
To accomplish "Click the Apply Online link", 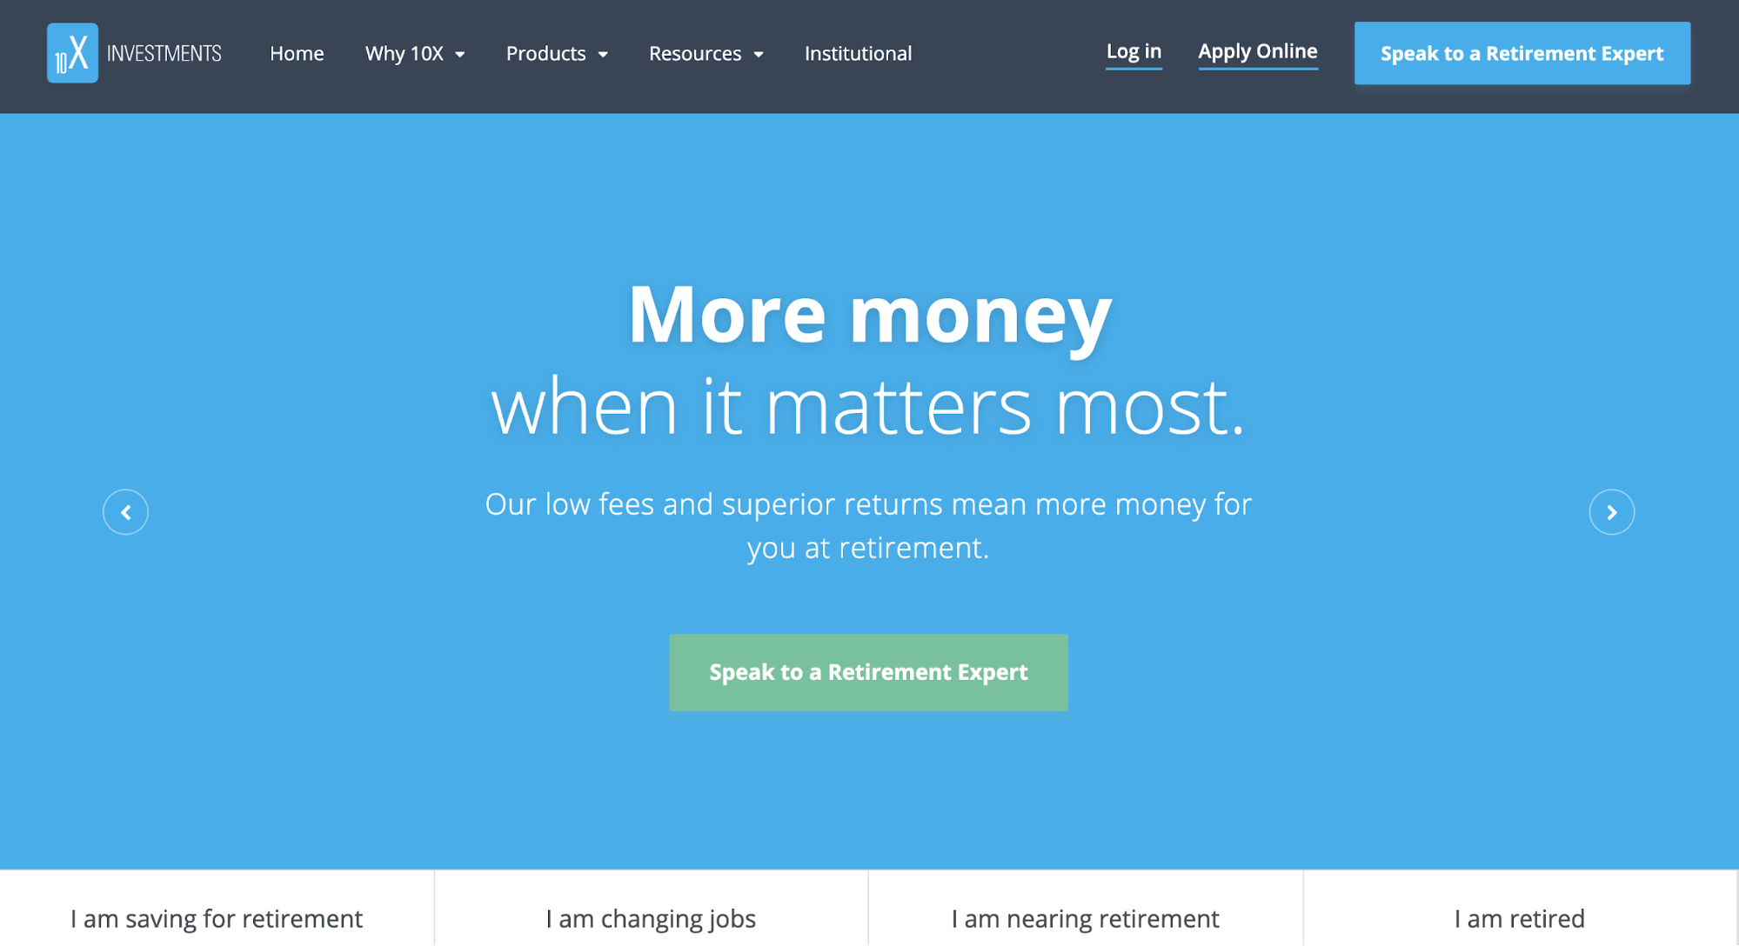I will tap(1258, 52).
